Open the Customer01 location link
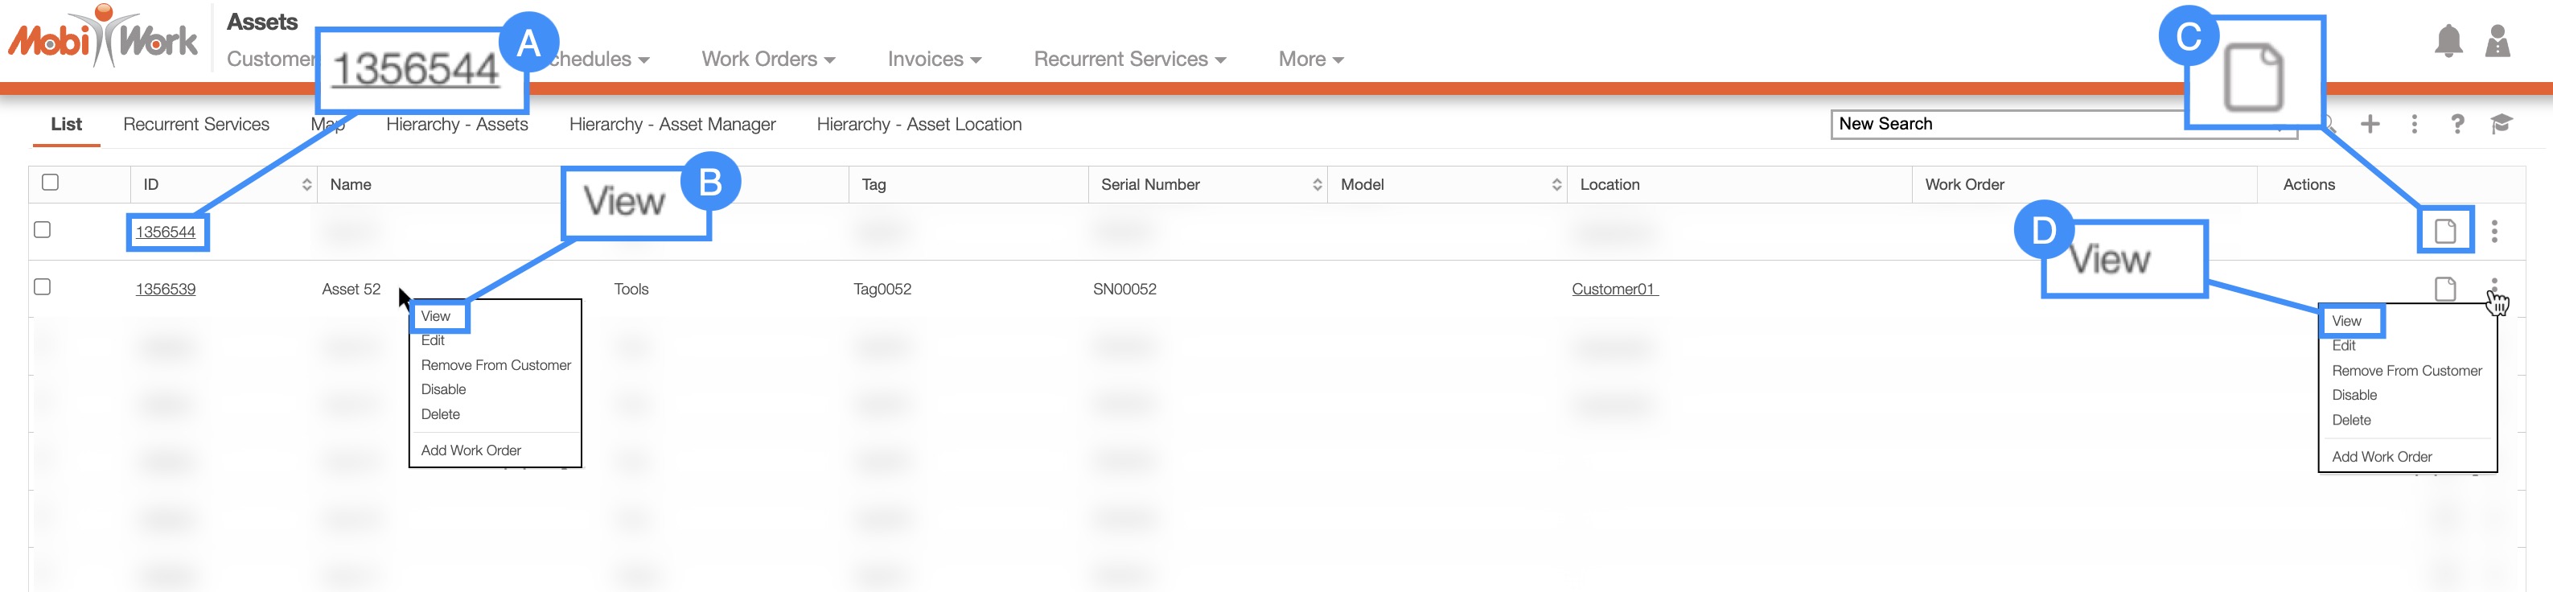The image size is (2553, 592). click(x=1614, y=290)
